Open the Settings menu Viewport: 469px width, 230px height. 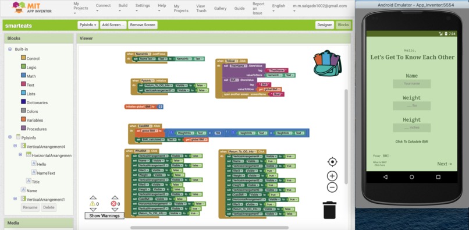pyautogui.click(x=143, y=8)
